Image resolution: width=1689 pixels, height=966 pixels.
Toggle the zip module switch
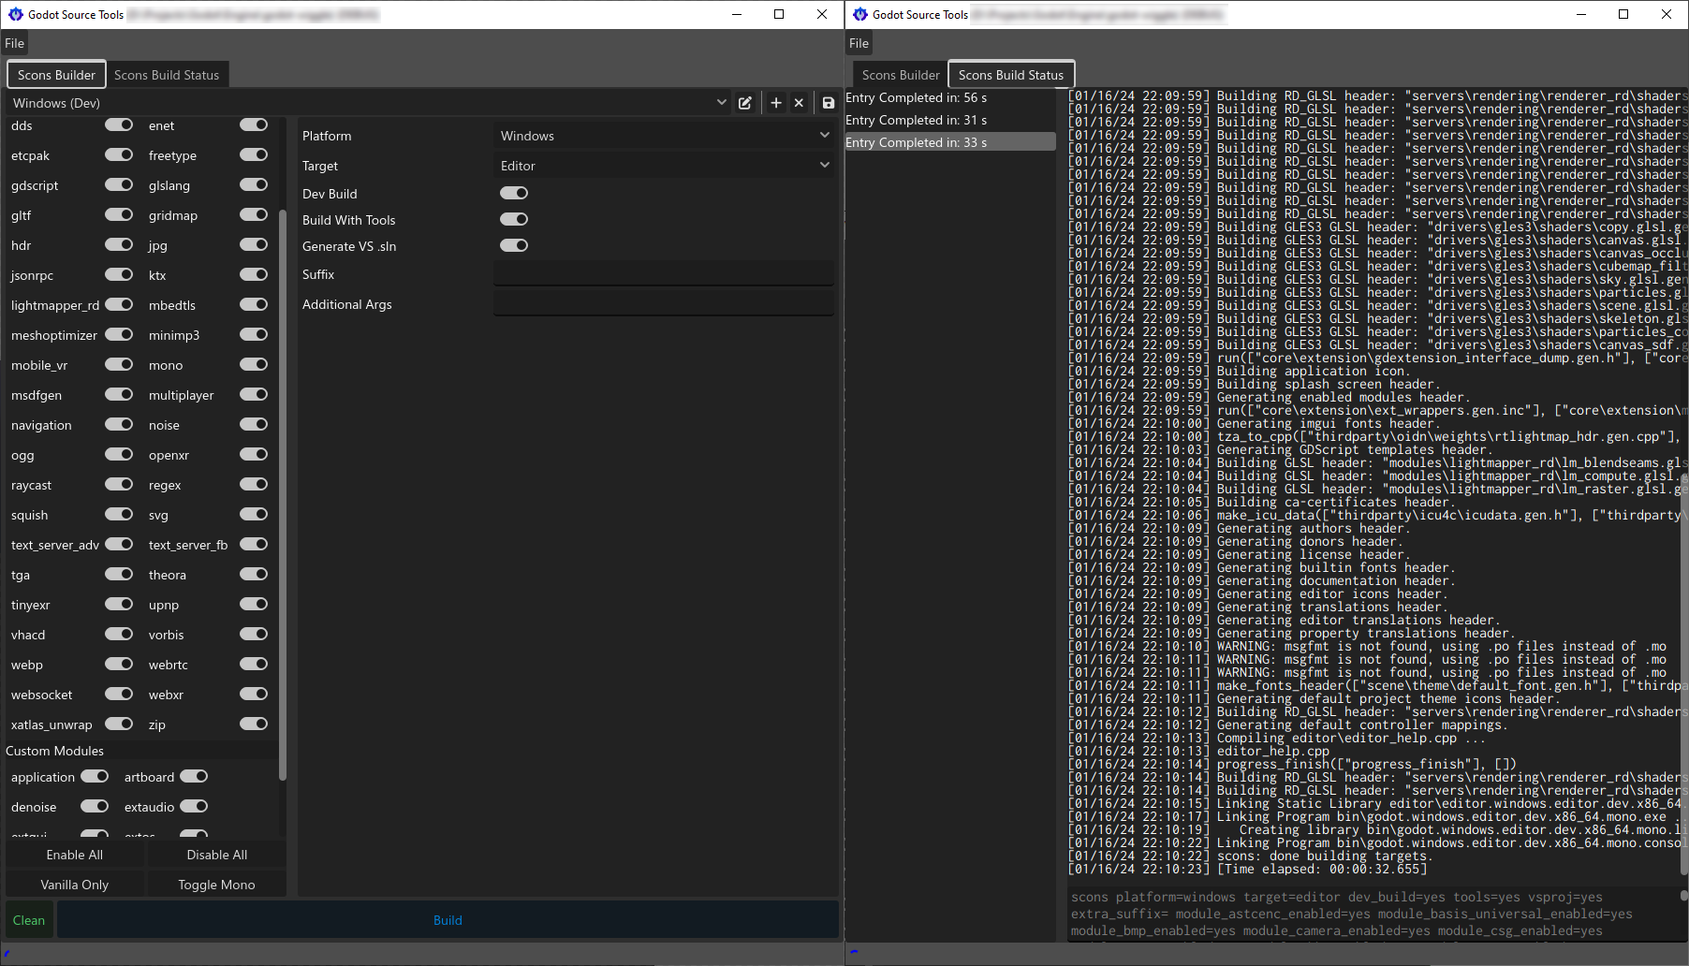pos(254,724)
